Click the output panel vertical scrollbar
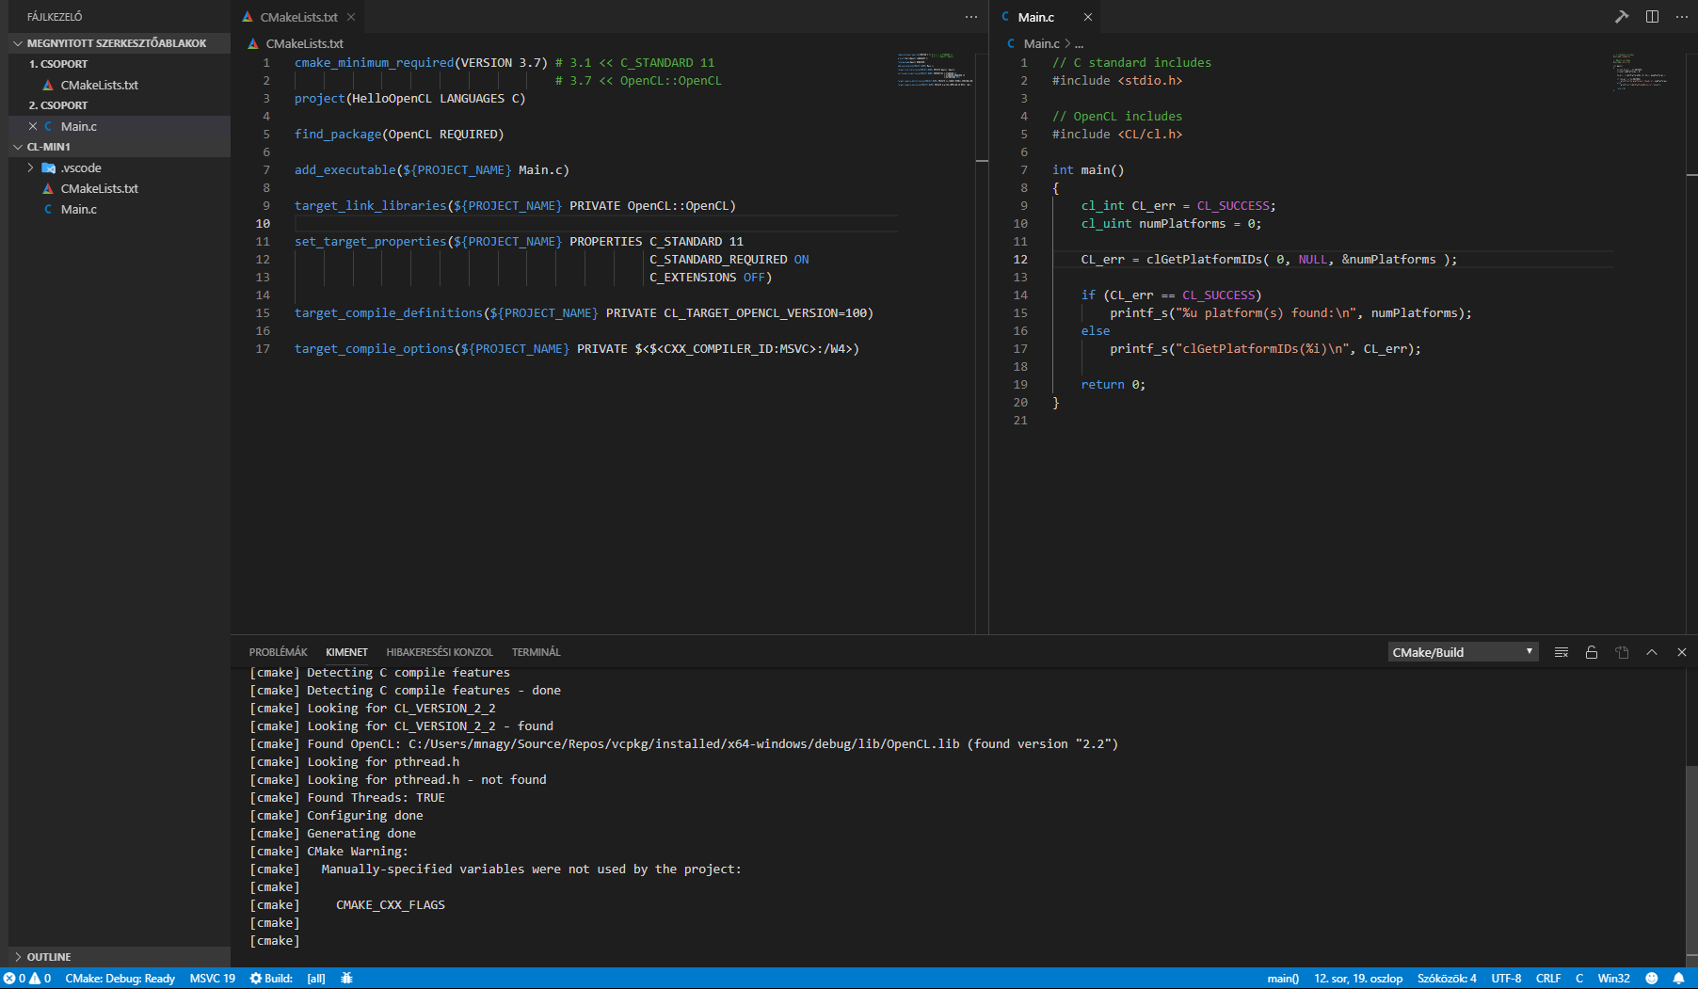Viewport: 1698px width, 989px height. (x=1690, y=859)
